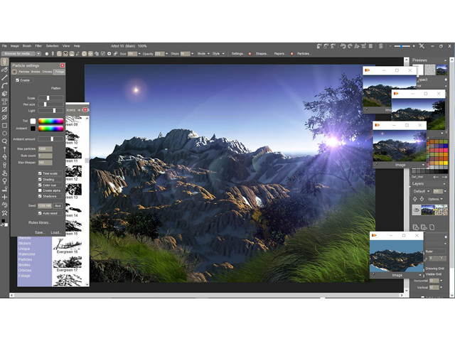
Task: Switch to the Foliage tab in Particle settings
Action: point(58,72)
